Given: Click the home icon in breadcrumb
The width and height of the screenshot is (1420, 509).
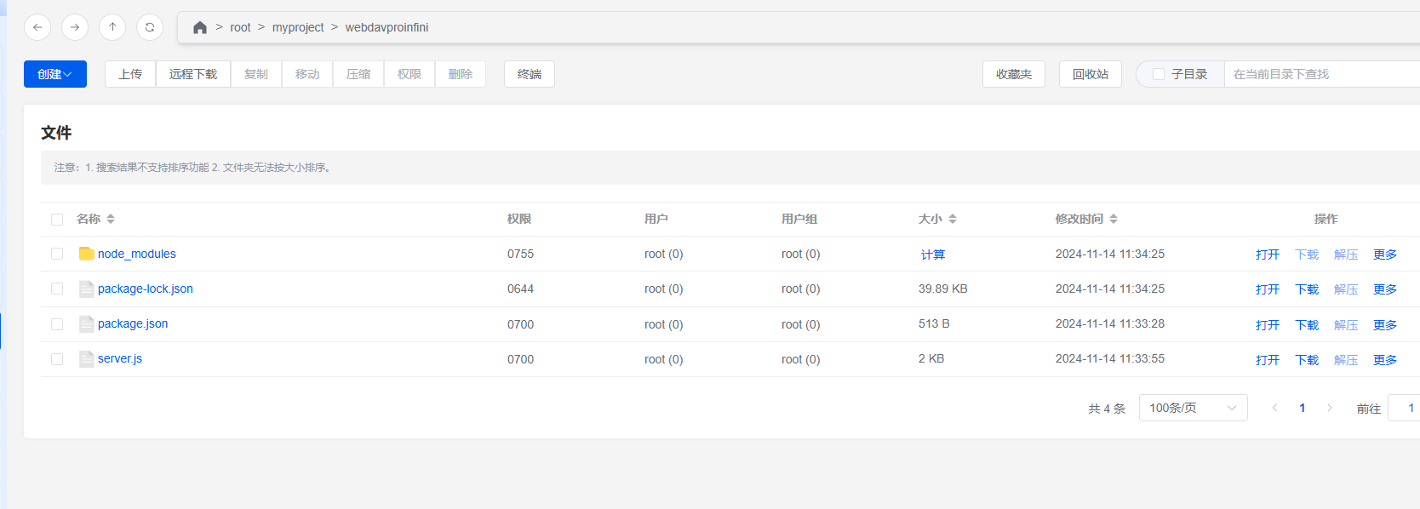Looking at the screenshot, I should coord(200,27).
